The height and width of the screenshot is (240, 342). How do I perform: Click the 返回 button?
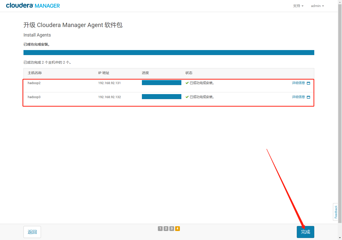32,232
